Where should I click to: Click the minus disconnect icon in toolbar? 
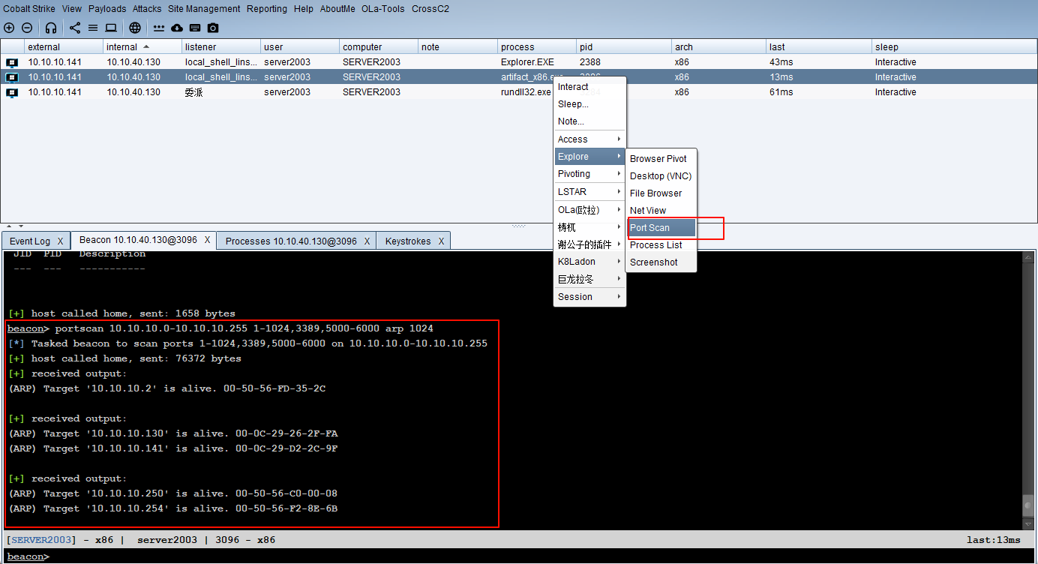(x=27, y=28)
